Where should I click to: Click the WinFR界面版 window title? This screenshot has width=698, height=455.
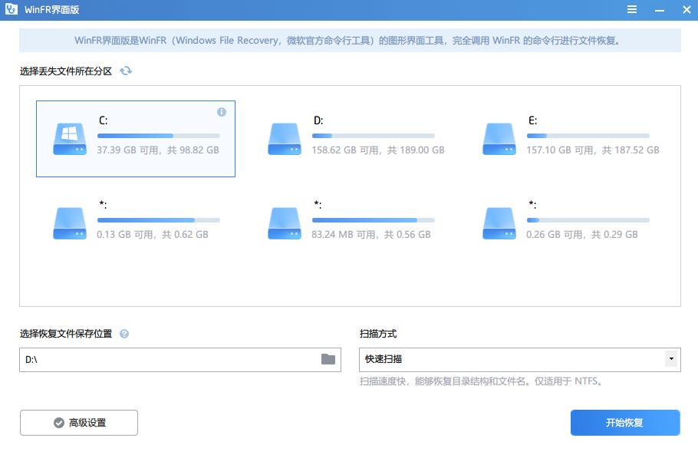(51, 10)
